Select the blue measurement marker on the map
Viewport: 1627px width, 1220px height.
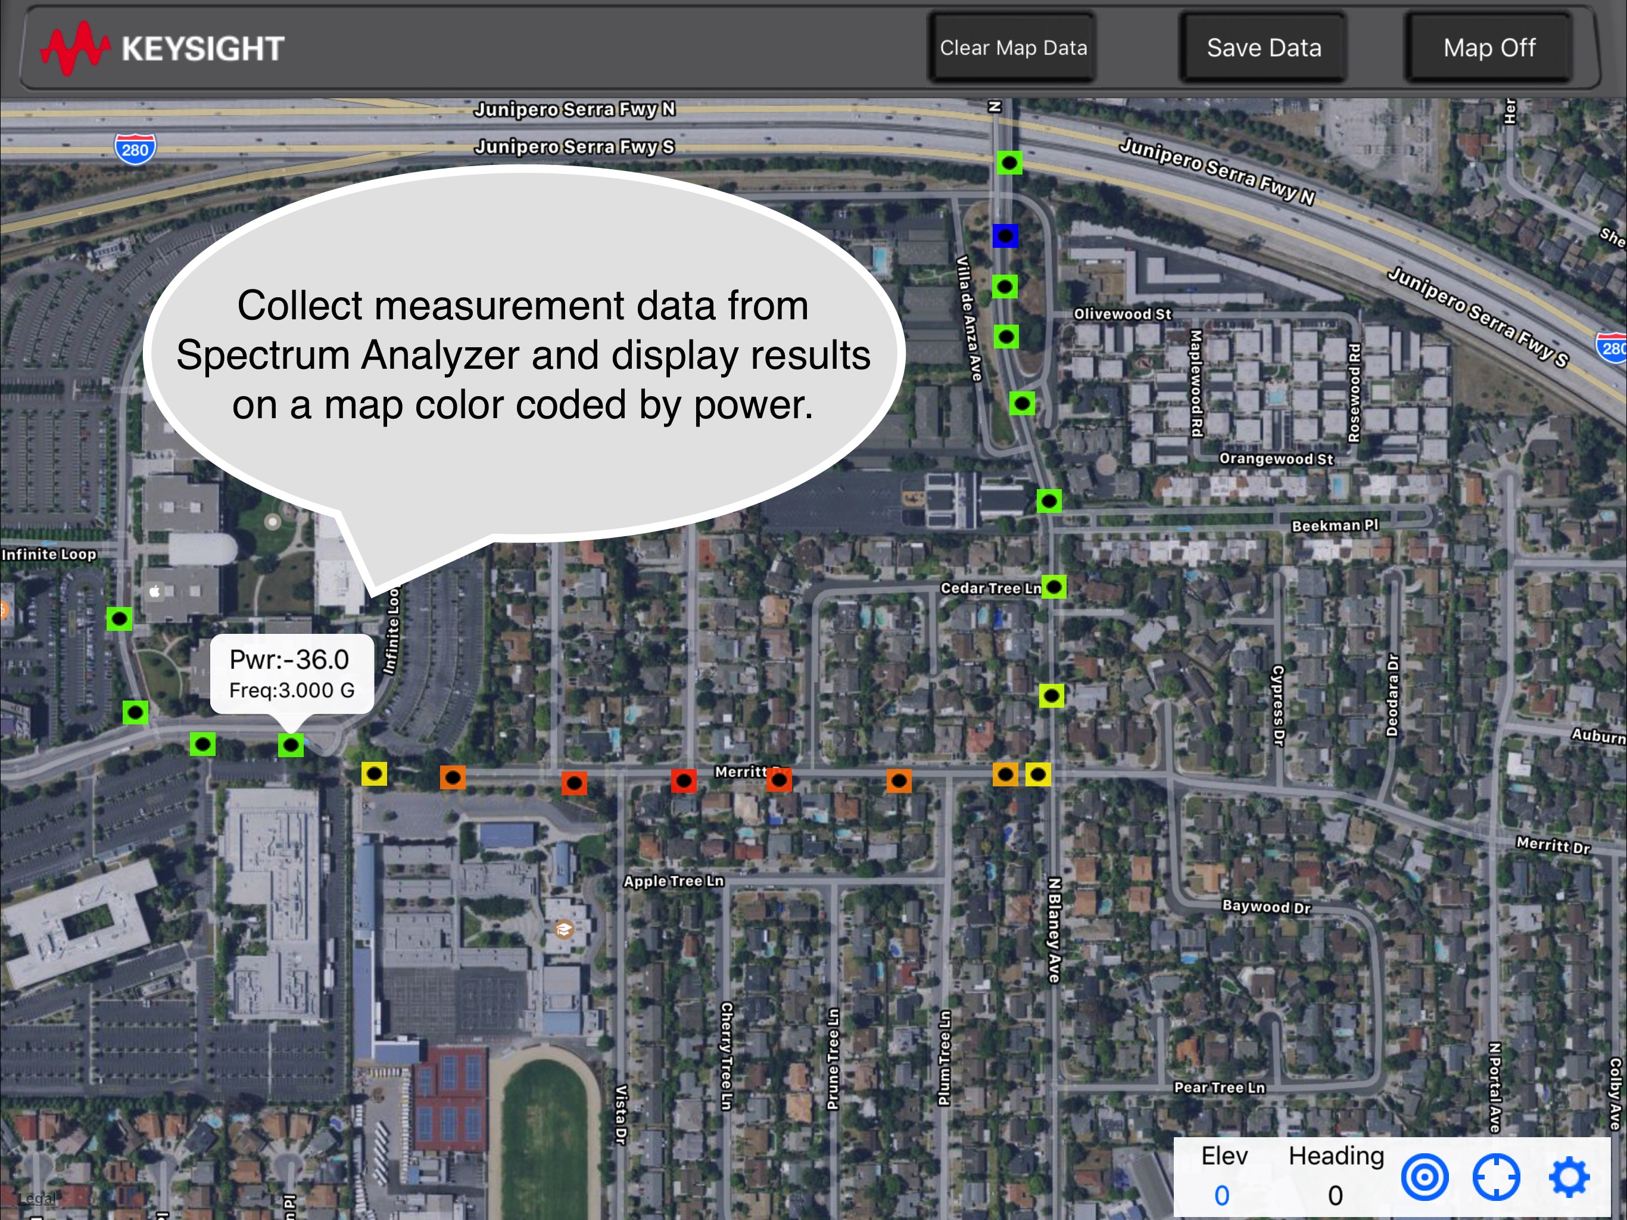tap(1005, 236)
